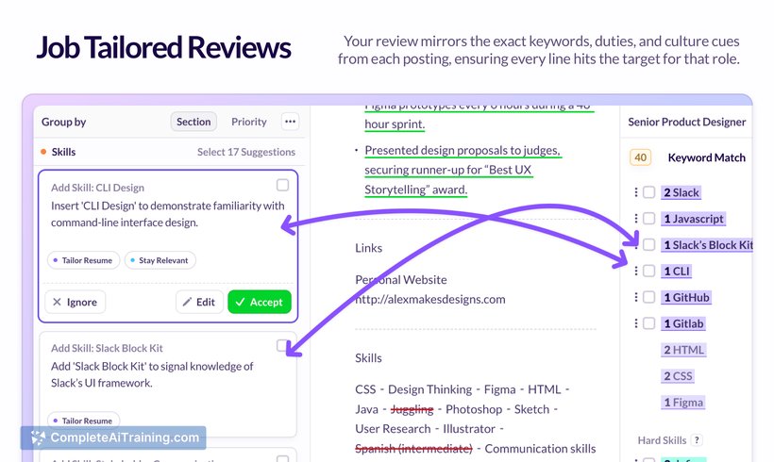The width and height of the screenshot is (774, 462).
Task: Group suggestions by Priority
Action: click(249, 122)
